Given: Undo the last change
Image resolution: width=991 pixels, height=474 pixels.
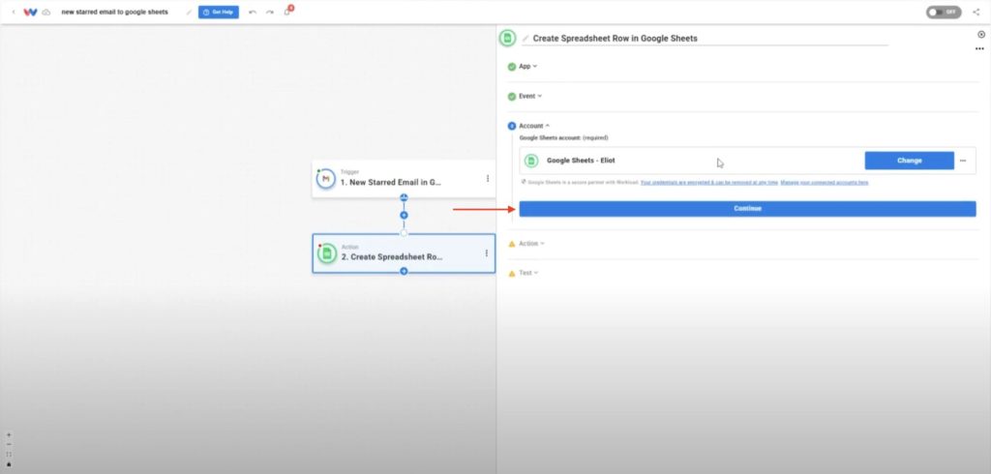Looking at the screenshot, I should pyautogui.click(x=253, y=12).
